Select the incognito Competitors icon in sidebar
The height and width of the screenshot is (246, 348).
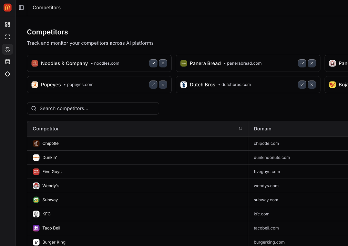coord(8,49)
